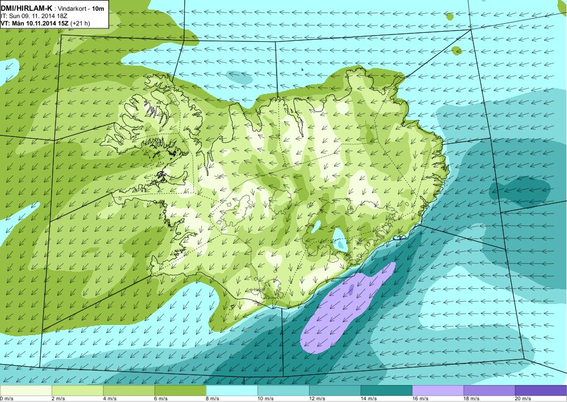Screen dimensions: 567x402
Task: Pick the 2–4 m/s light green legend swatch
Action: click(77, 391)
